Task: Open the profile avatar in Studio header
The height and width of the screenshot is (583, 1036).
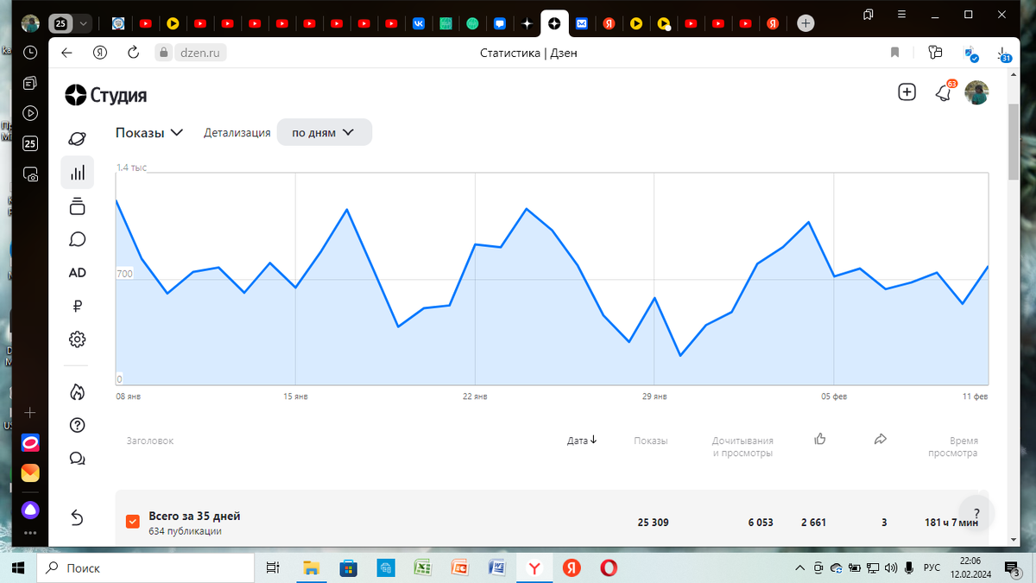Action: 976,93
